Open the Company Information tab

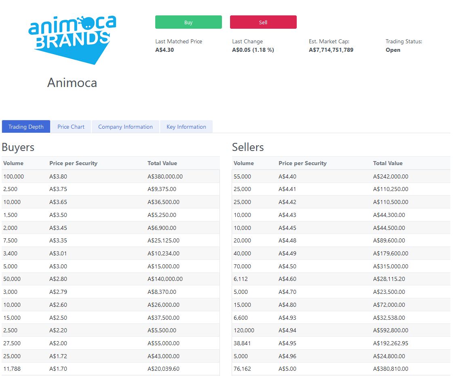coord(125,127)
